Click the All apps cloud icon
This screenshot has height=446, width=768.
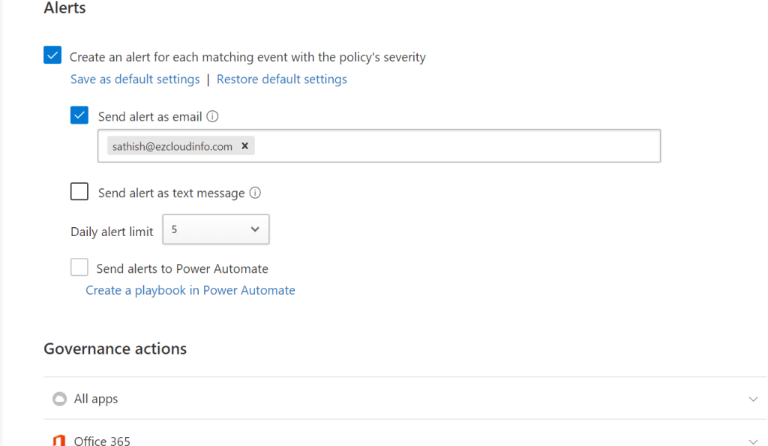point(59,399)
